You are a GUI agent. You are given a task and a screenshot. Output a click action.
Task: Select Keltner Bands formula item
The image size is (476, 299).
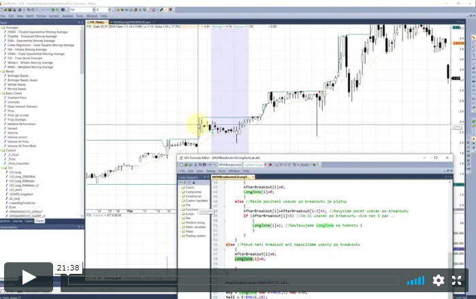click(17, 84)
